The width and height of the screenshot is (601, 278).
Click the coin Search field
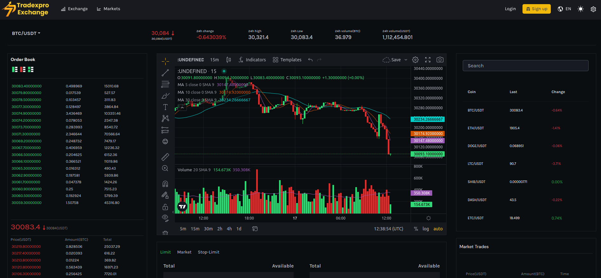[x=525, y=66]
